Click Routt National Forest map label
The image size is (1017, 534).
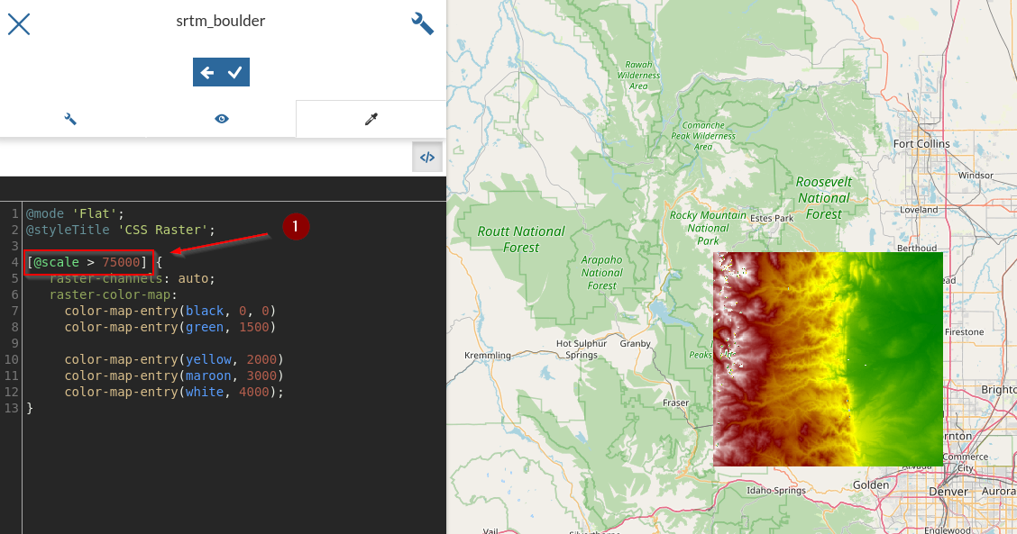[x=521, y=240]
